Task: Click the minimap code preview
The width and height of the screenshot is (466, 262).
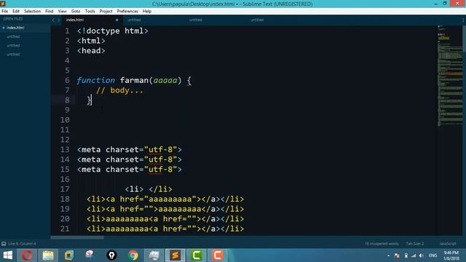Action: [449, 76]
